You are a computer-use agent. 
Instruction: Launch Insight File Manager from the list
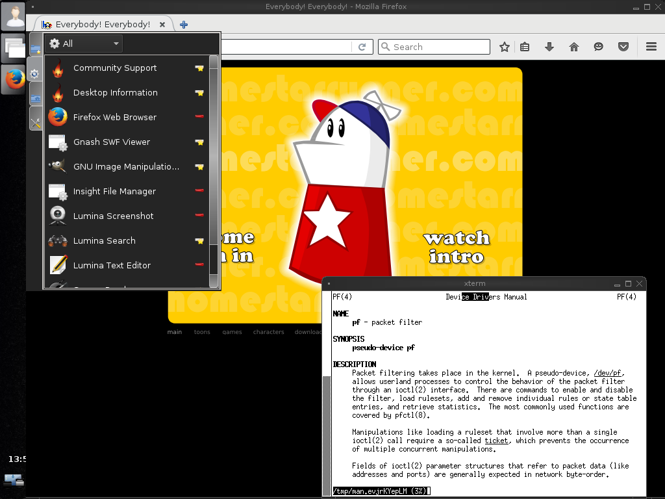click(x=127, y=192)
